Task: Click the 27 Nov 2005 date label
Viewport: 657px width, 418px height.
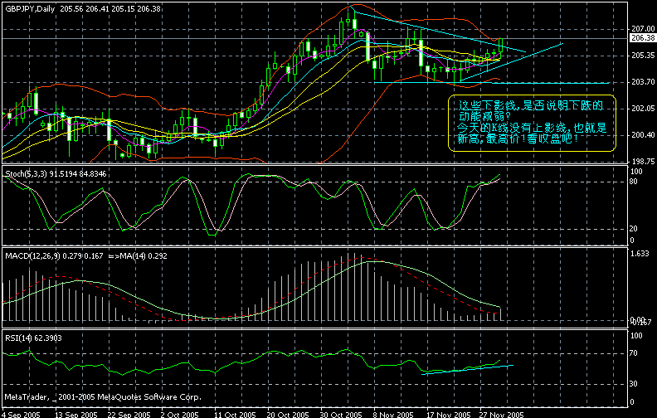Action: click(x=503, y=412)
